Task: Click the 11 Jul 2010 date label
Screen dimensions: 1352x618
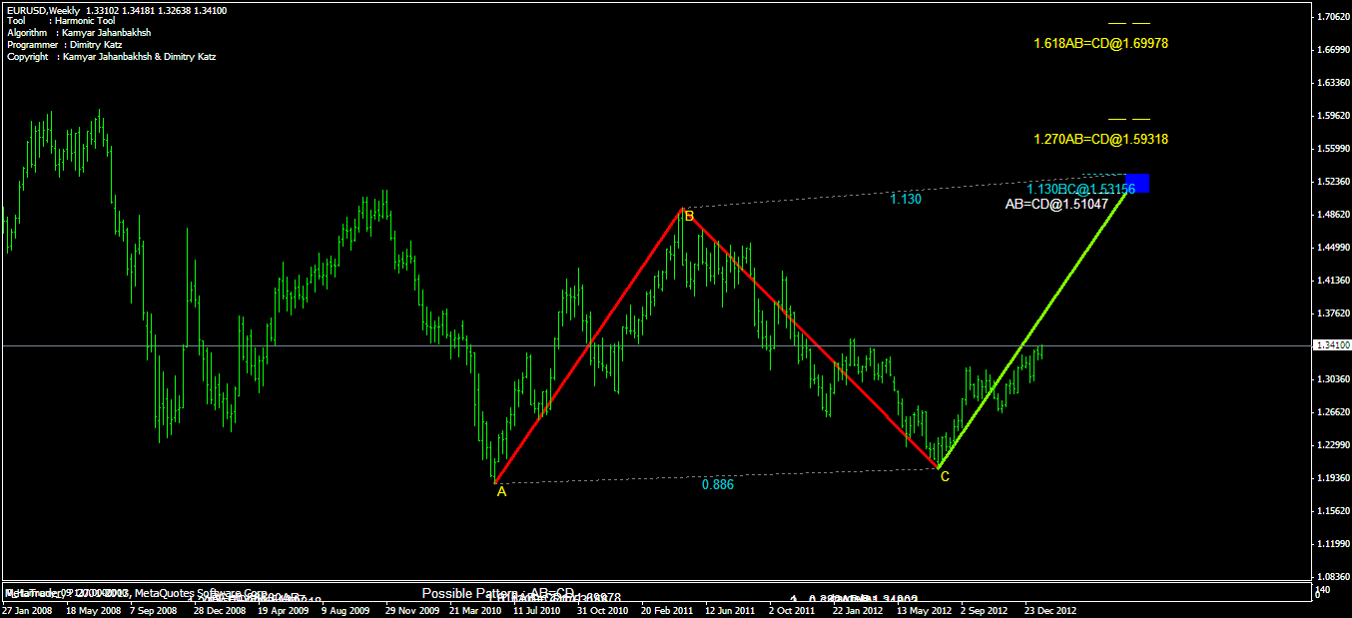Action: [538, 610]
